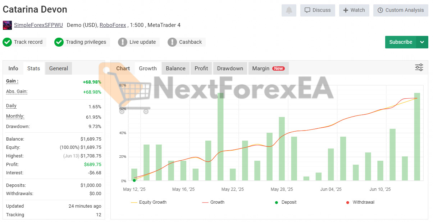Switch to the Balance tab
The image size is (433, 222).
pos(176,68)
